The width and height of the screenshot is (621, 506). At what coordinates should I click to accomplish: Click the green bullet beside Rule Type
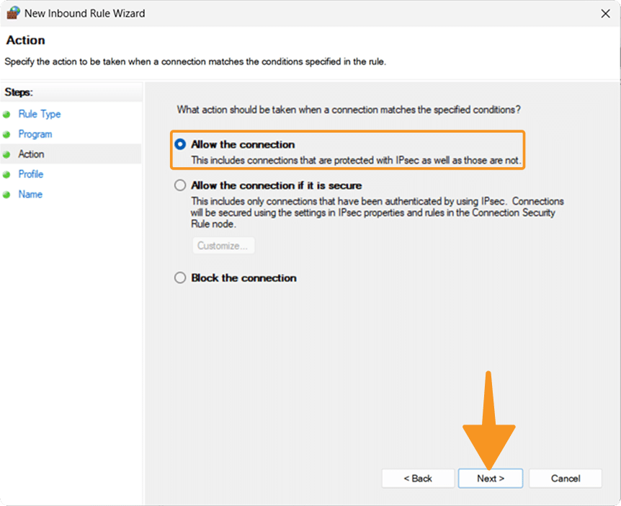(x=6, y=115)
